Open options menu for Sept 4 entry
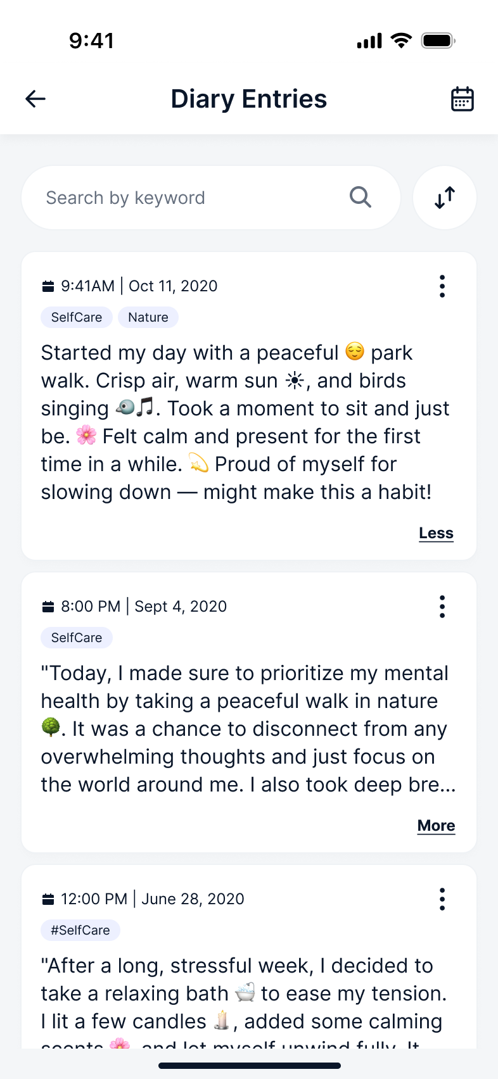 click(x=442, y=607)
